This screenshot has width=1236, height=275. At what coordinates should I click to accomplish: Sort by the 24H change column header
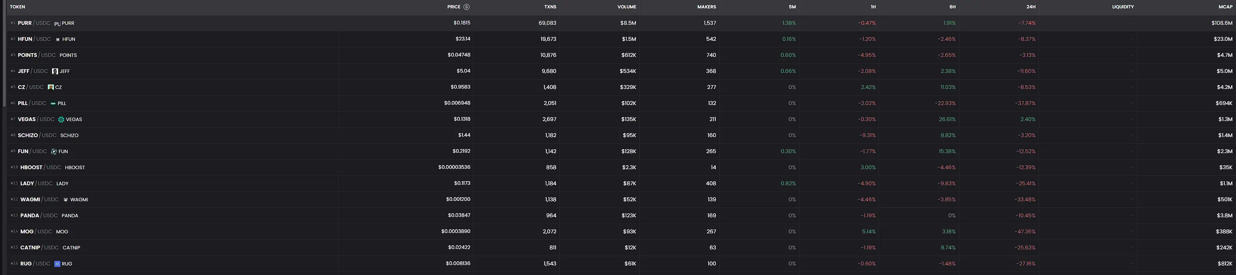coord(1031,7)
